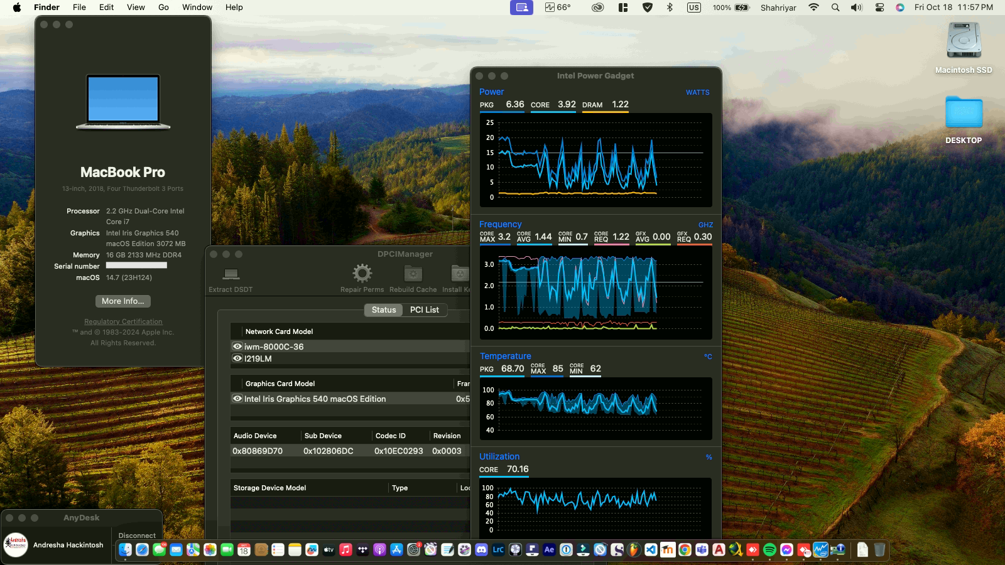Open the Help menu

click(x=234, y=8)
